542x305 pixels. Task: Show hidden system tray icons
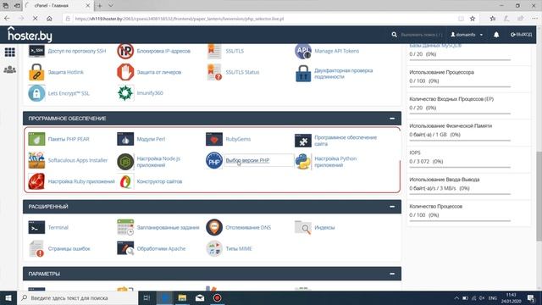456,298
